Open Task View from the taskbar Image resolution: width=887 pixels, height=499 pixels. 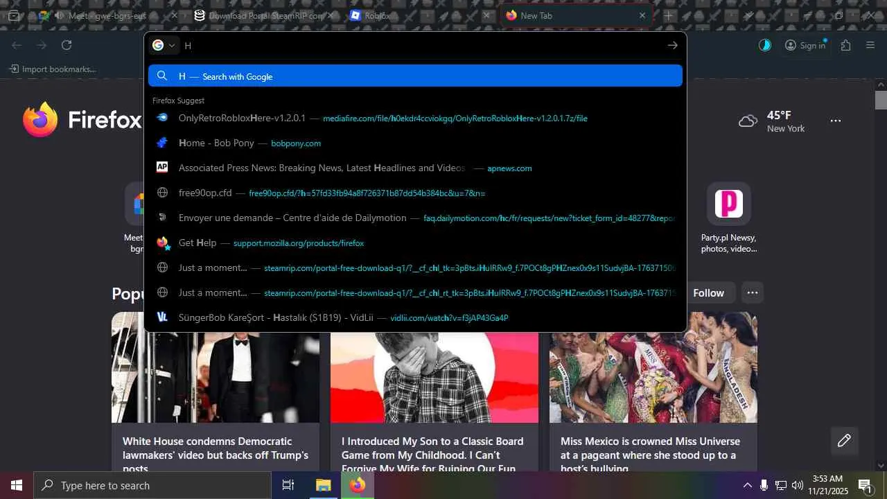[288, 485]
